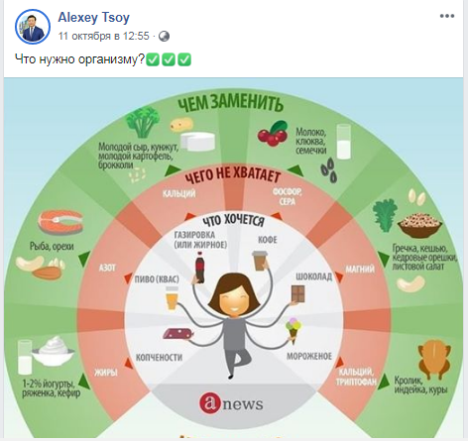
Task: Click the green arrow beside Кролик, индейка
Action: click(384, 383)
